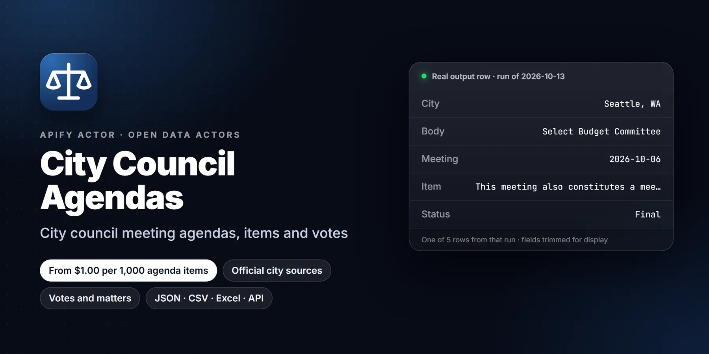Select the 'Select Budget Committee' value
The width and height of the screenshot is (709, 354).
601,131
